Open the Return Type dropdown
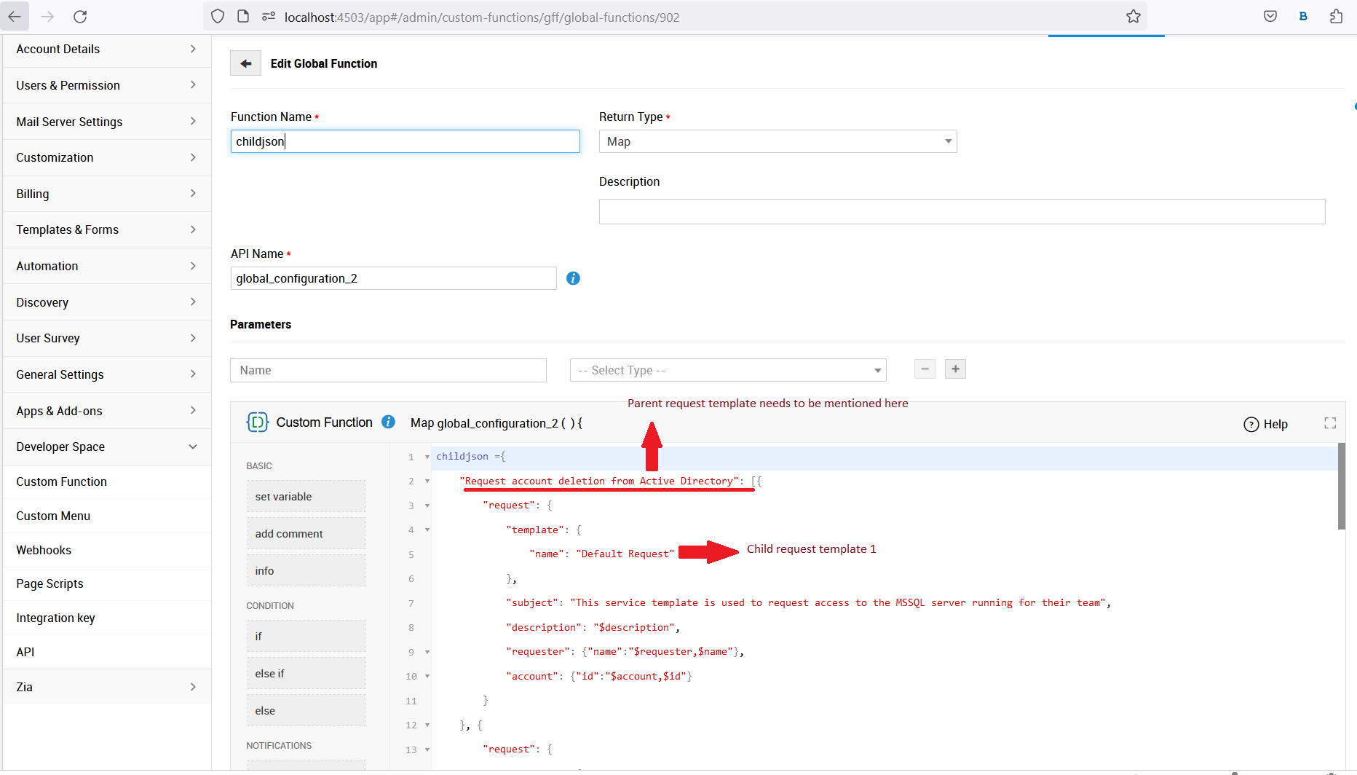This screenshot has height=775, width=1357. click(x=777, y=141)
